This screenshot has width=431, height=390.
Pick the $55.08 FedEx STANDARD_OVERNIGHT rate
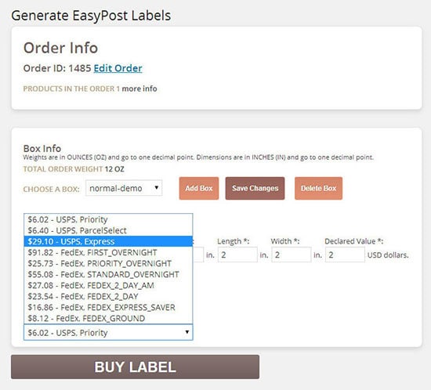click(x=108, y=274)
